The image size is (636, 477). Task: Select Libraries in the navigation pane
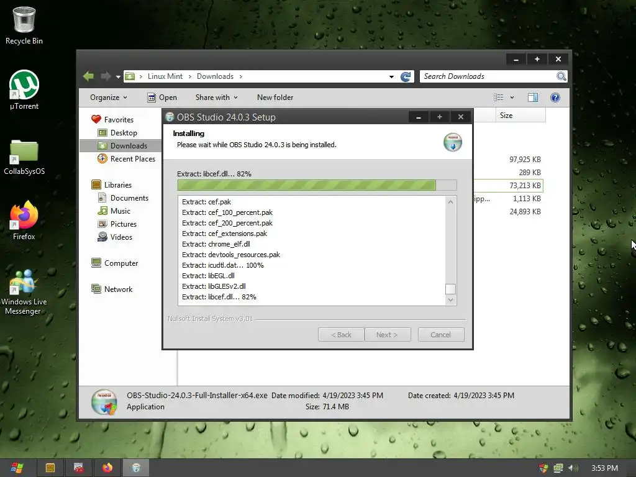[x=112, y=184]
